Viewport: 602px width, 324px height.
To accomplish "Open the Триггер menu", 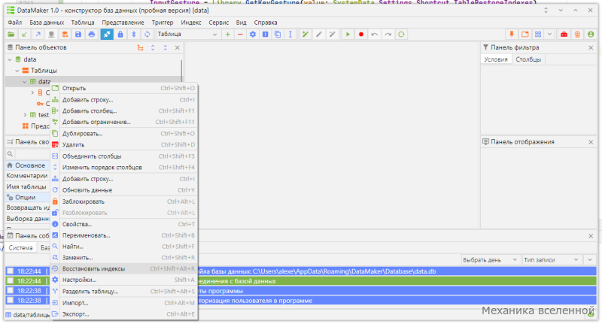I will pyautogui.click(x=163, y=23).
